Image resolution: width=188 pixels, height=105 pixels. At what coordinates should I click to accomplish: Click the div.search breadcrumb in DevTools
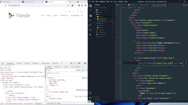click(38, 104)
